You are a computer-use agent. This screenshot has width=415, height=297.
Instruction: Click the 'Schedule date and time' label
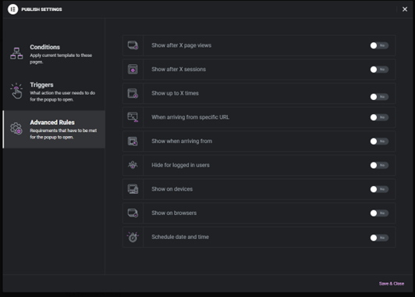click(x=180, y=237)
